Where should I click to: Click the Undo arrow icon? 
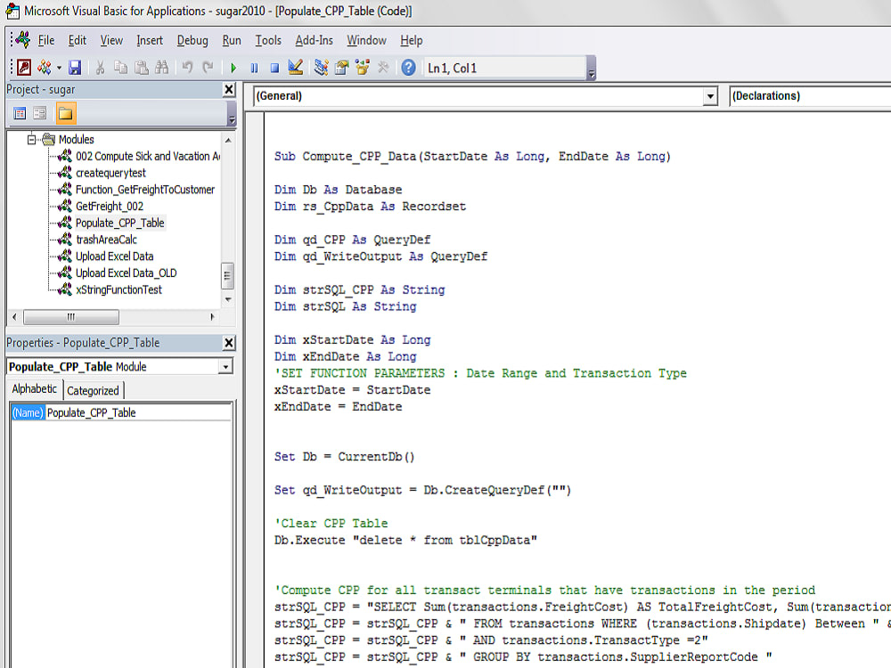click(187, 68)
